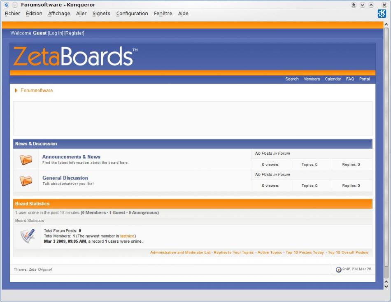Open the Fenêtre menu
The height and width of the screenshot is (302, 391).
[x=163, y=14]
